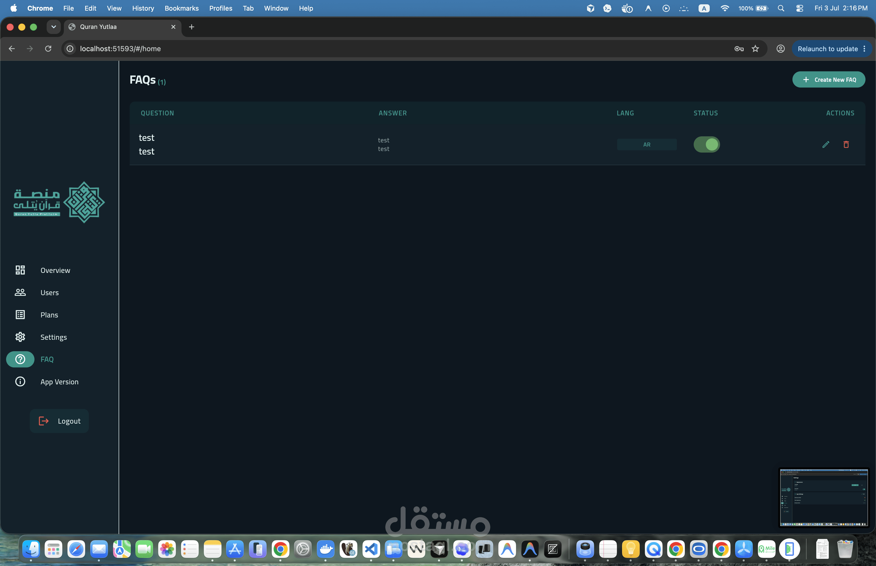Open the Chrome profile icon
This screenshot has width=876, height=566.
780,48
